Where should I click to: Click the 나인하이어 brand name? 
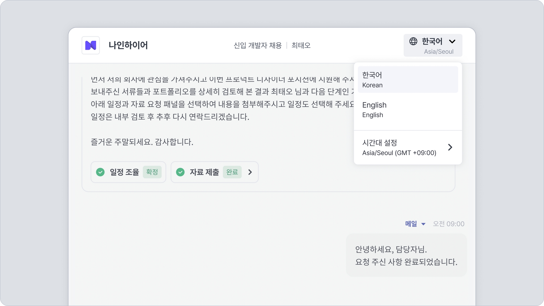pos(128,45)
